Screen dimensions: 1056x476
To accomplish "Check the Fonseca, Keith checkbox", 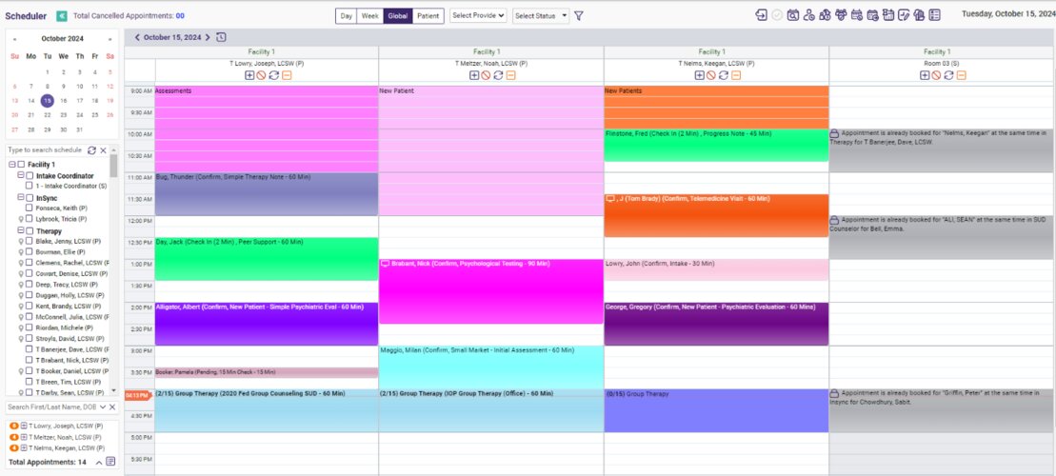I will pyautogui.click(x=30, y=207).
